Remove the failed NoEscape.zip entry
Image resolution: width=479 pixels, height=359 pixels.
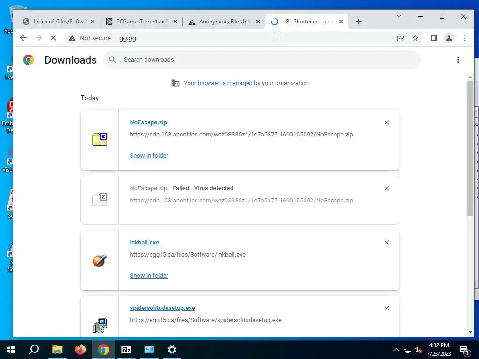pos(387,188)
